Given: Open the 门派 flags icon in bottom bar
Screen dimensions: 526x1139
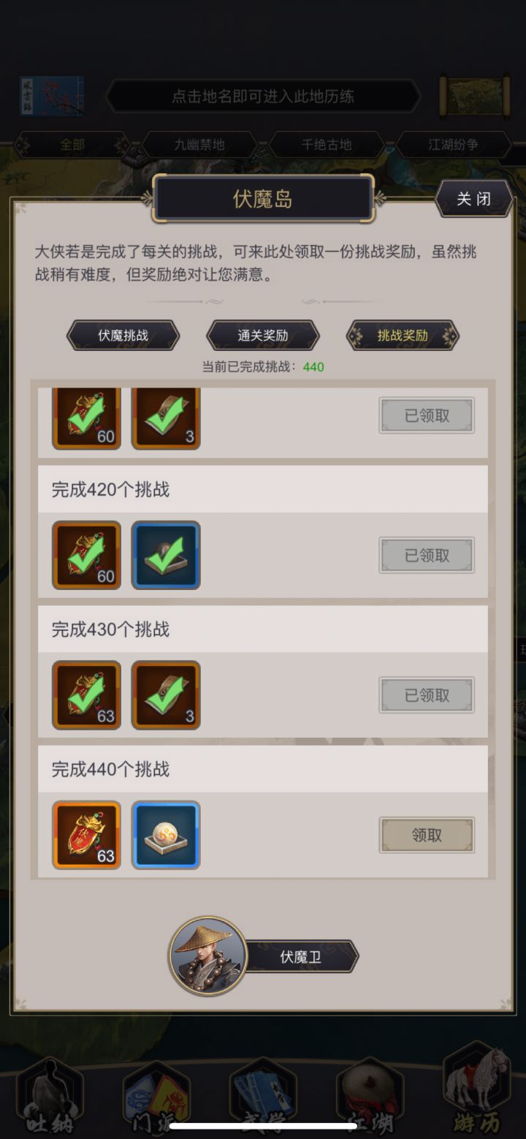Looking at the screenshot, I should (156, 1095).
